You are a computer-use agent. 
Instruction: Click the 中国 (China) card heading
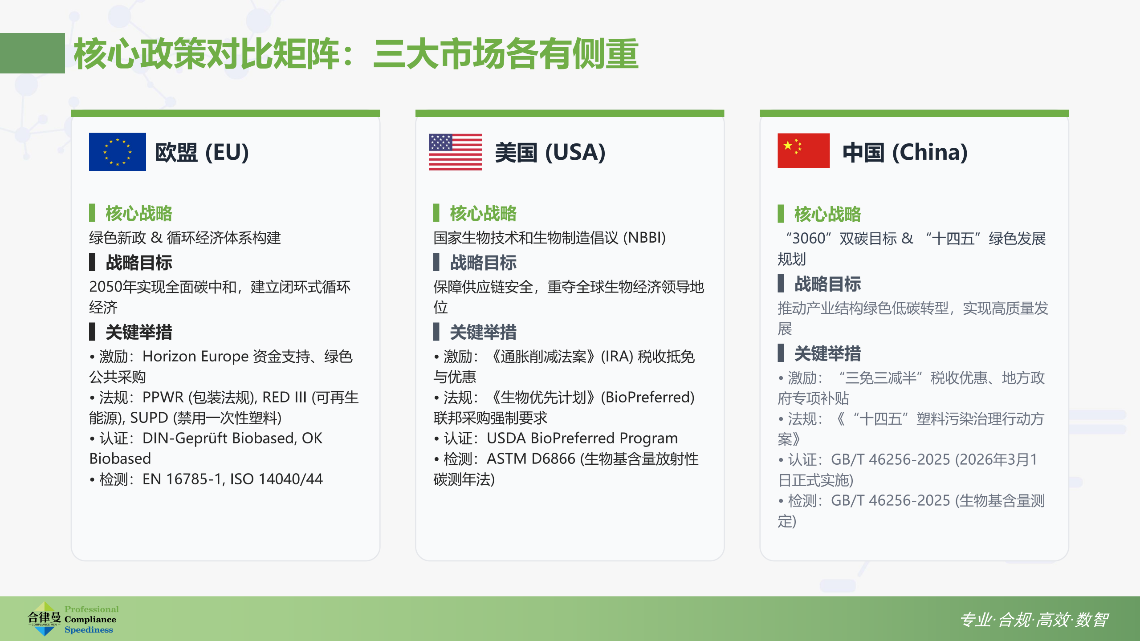click(x=905, y=152)
